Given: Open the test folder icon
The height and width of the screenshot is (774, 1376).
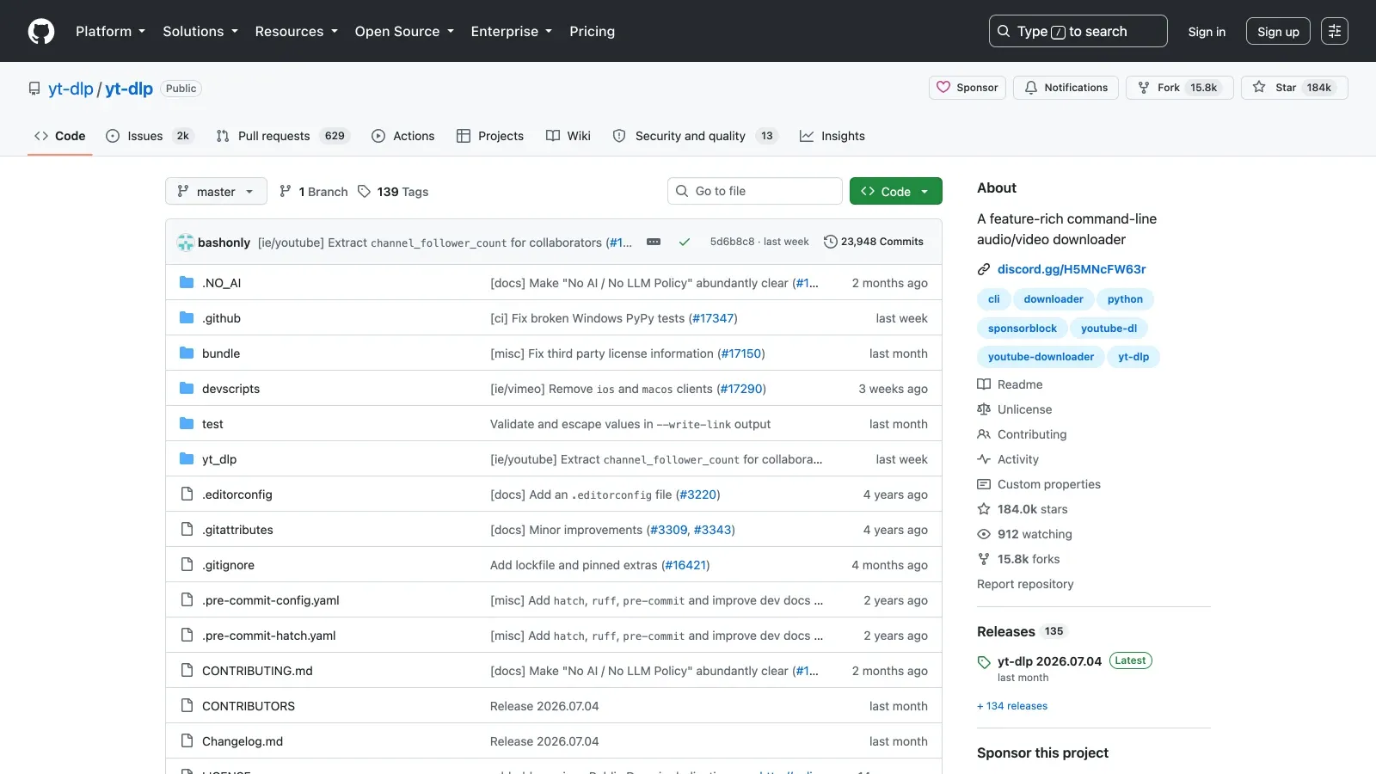Looking at the screenshot, I should 187,423.
